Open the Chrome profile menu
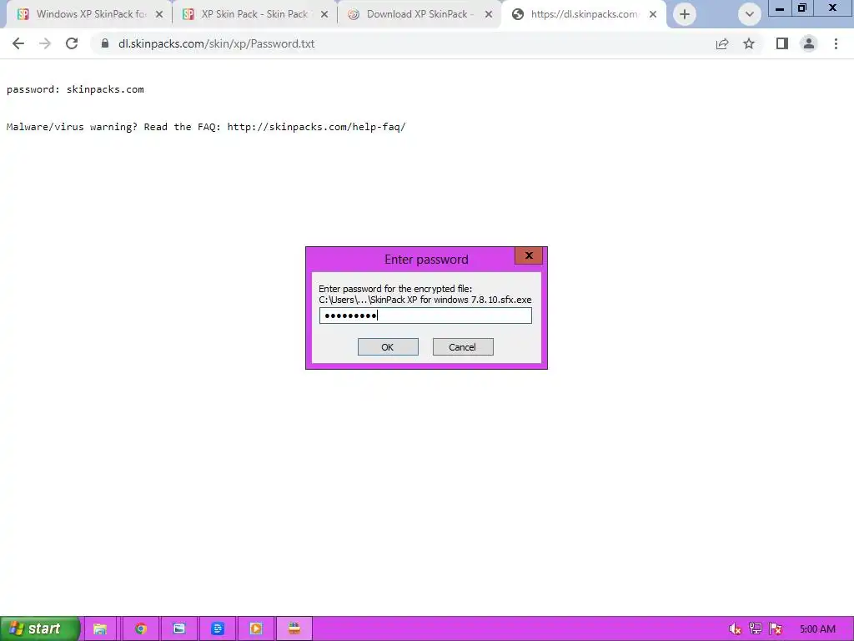This screenshot has height=641, width=854. point(809,43)
